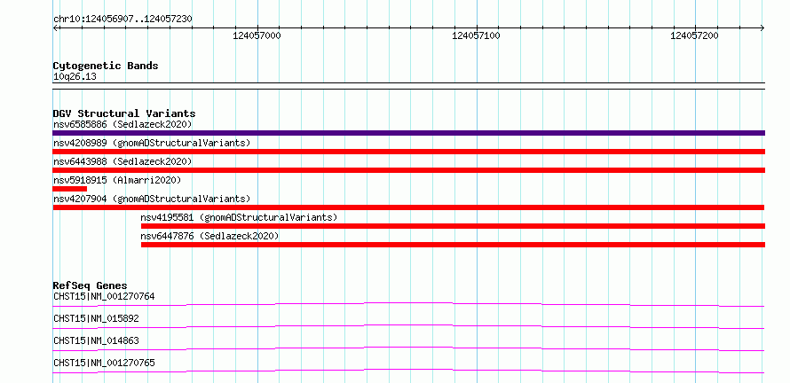This screenshot has width=790, height=383.
Task: Open variant label nsv6585886 (Sedlazeck2020)
Action: 122,124
